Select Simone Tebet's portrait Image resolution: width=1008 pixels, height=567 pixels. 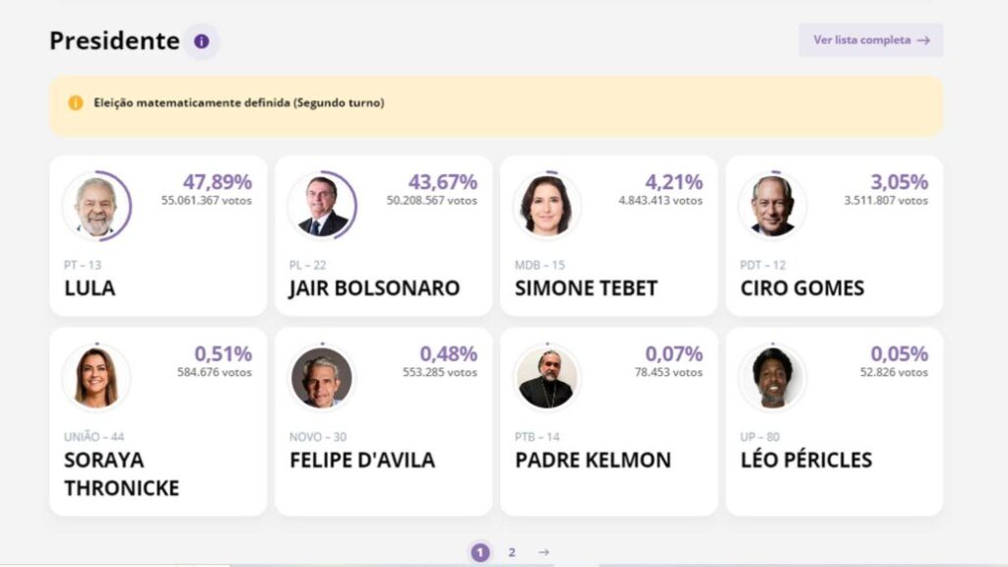click(x=547, y=207)
